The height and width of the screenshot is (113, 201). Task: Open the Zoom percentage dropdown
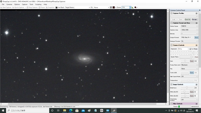(x=130, y=8)
